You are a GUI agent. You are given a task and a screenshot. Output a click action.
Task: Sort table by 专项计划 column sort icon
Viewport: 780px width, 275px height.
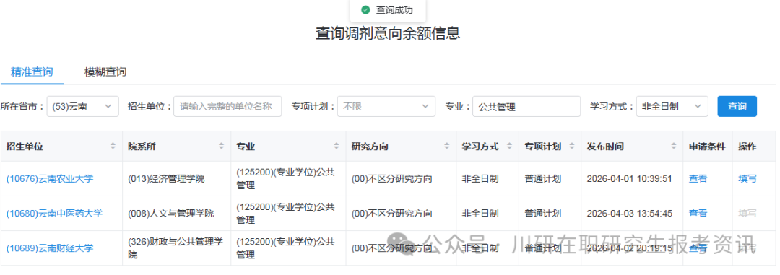(x=571, y=147)
